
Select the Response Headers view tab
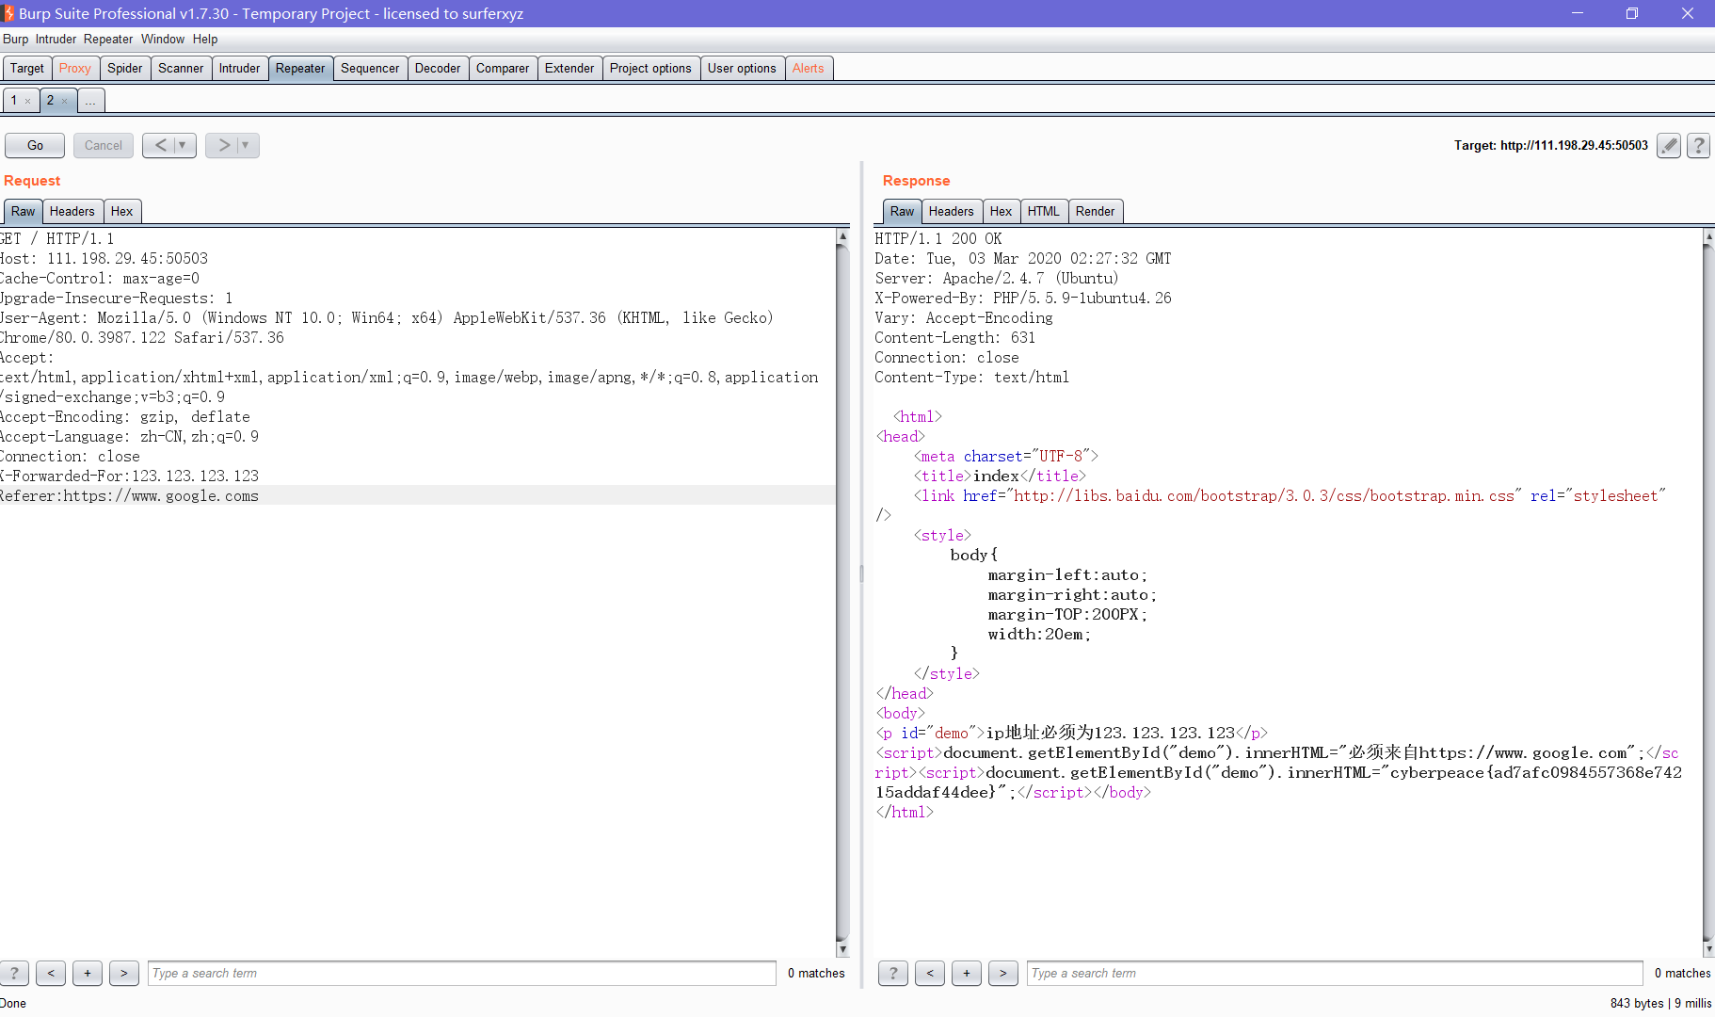click(952, 211)
